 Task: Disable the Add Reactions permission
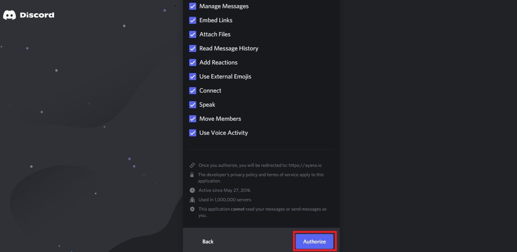[x=192, y=62]
